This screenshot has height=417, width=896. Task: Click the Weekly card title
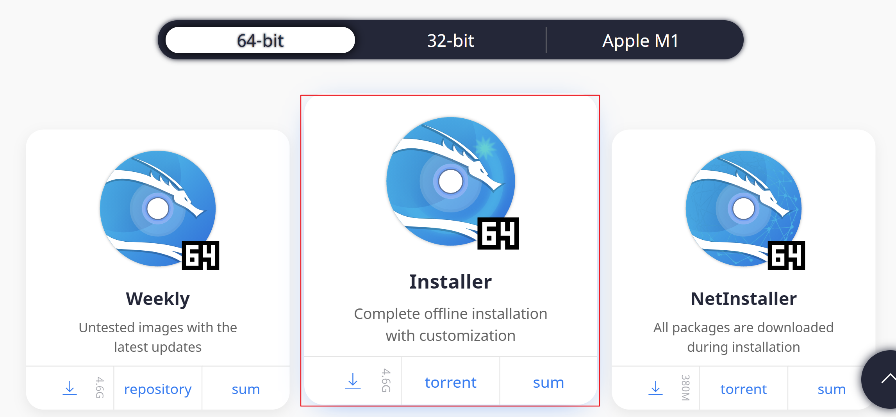(x=158, y=299)
